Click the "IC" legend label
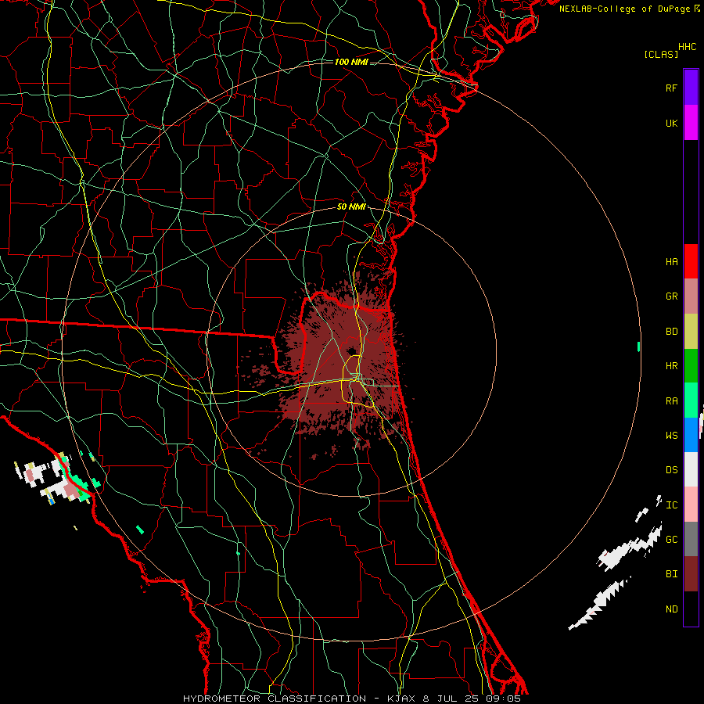 [671, 505]
